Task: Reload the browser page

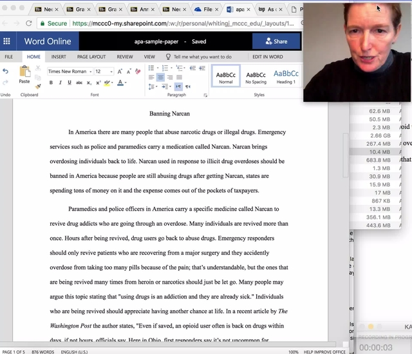Action: click(x=29, y=23)
